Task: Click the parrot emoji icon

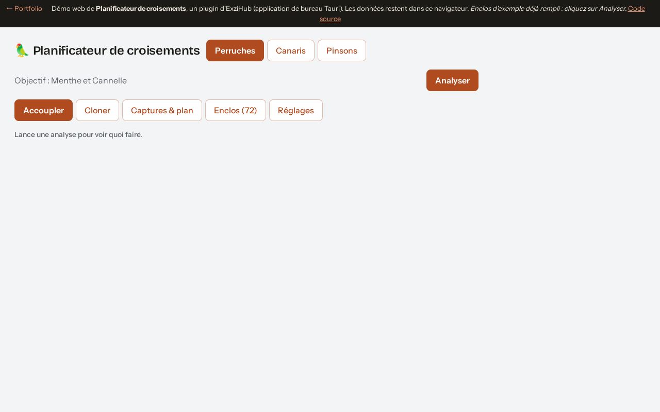Action: tap(22, 50)
